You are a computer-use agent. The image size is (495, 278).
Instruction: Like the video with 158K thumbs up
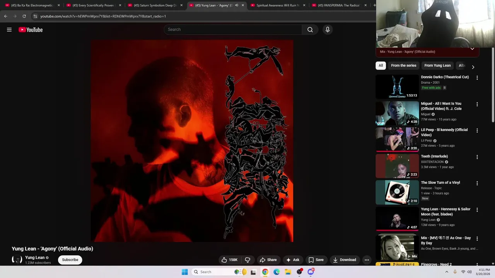tap(229, 260)
